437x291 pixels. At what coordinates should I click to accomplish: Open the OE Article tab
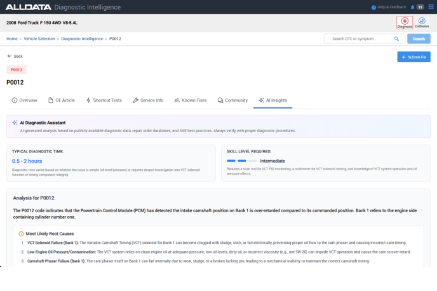coord(62,100)
